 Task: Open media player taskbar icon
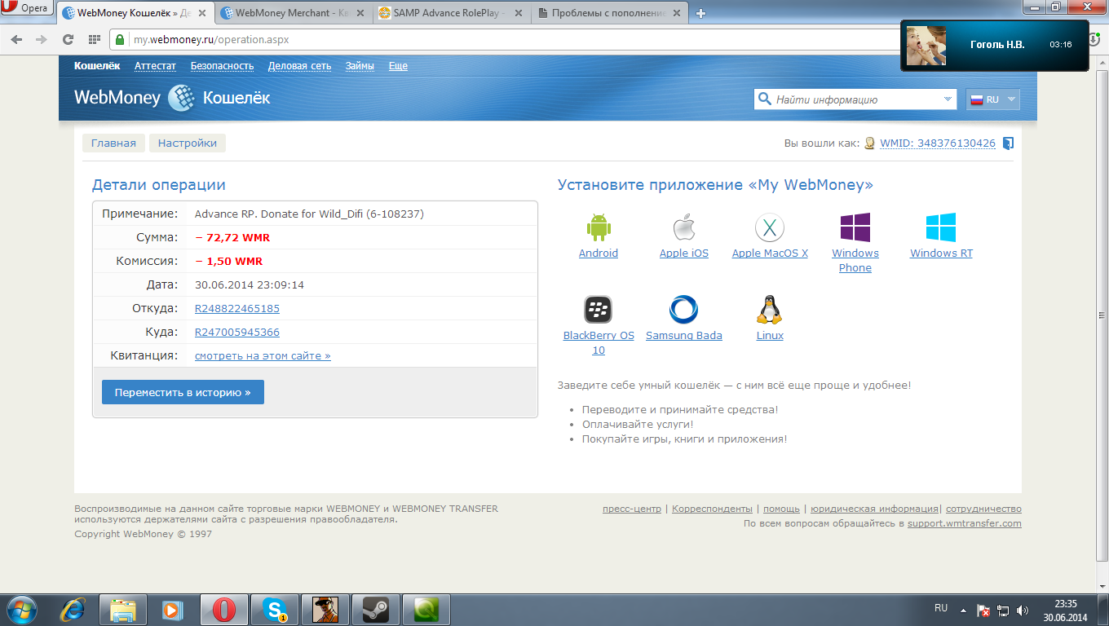pos(173,610)
